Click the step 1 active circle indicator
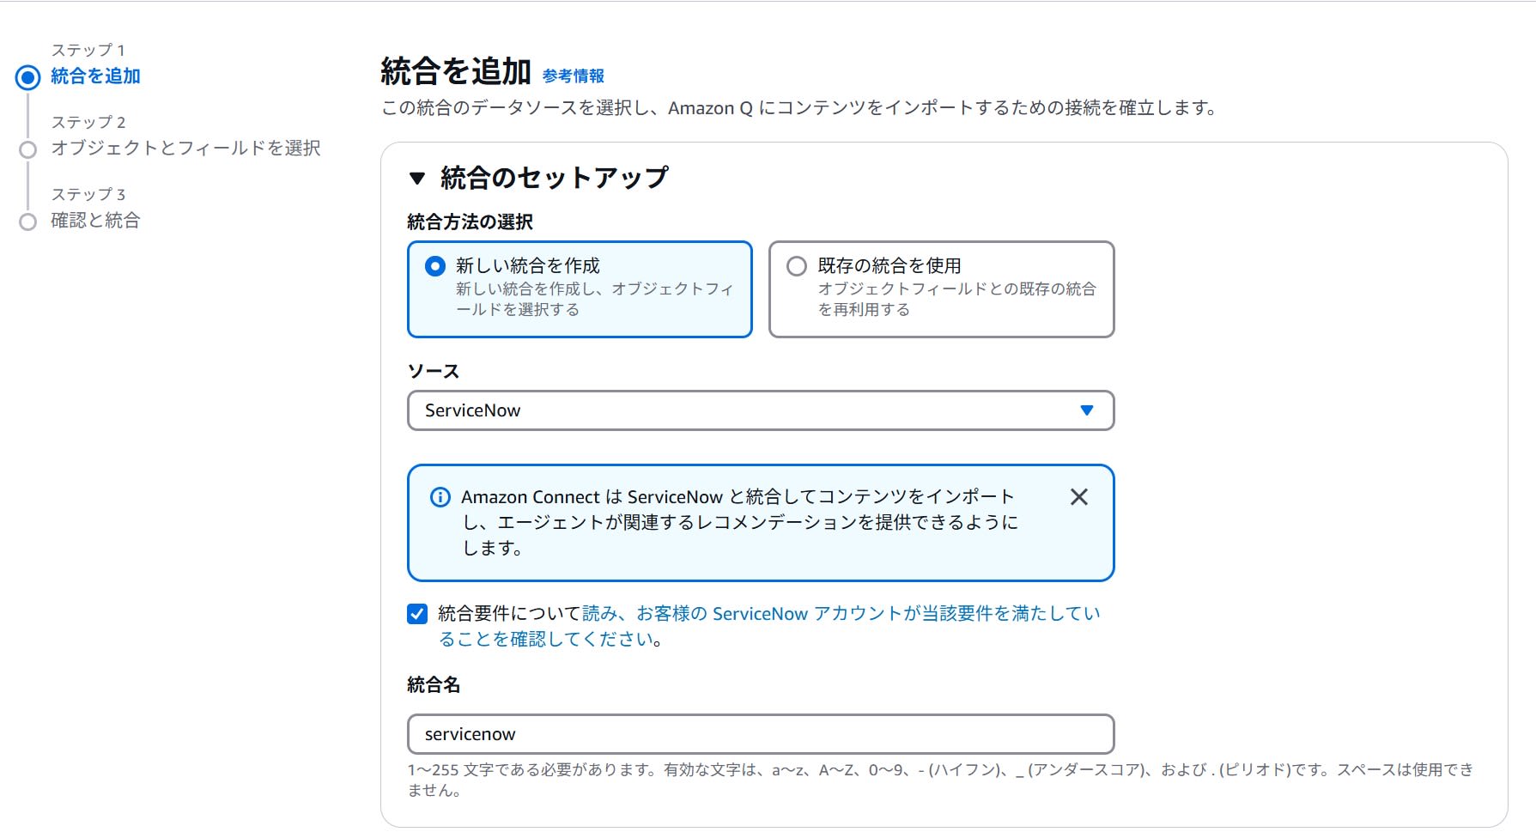Viewport: 1536px width, 838px height. tap(28, 77)
